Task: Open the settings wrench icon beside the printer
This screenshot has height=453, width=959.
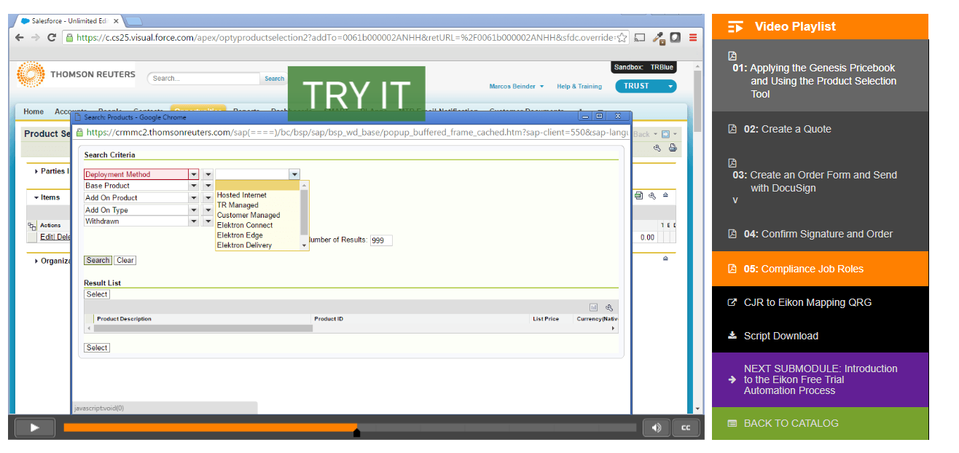Action: coord(658,148)
